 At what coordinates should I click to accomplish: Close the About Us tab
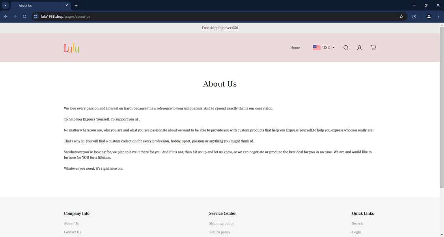[x=67, y=6]
